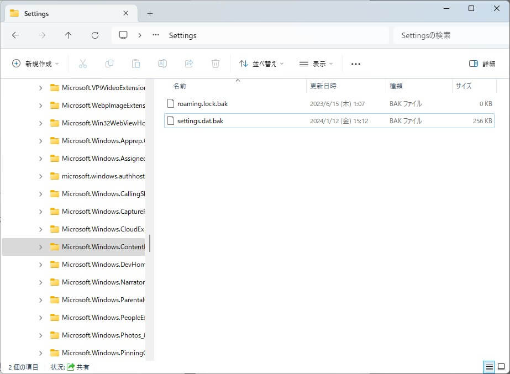
Task: Open the 新規作成 dropdown
Action: [x=35, y=64]
